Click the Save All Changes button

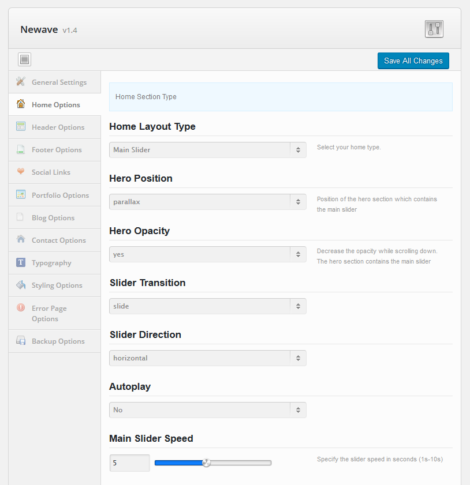click(413, 61)
